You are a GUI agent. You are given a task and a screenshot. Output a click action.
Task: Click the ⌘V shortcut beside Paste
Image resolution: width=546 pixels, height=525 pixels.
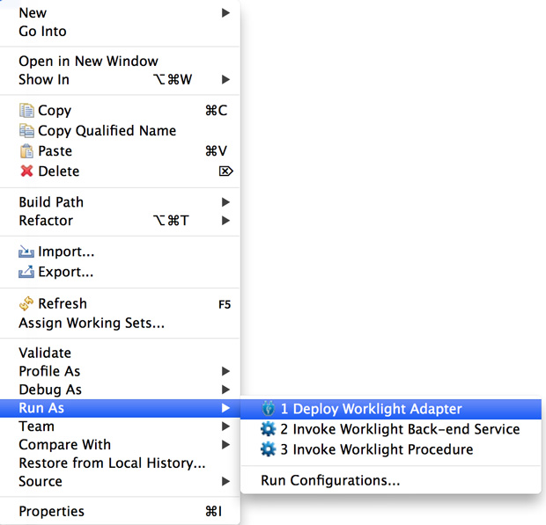point(216,151)
